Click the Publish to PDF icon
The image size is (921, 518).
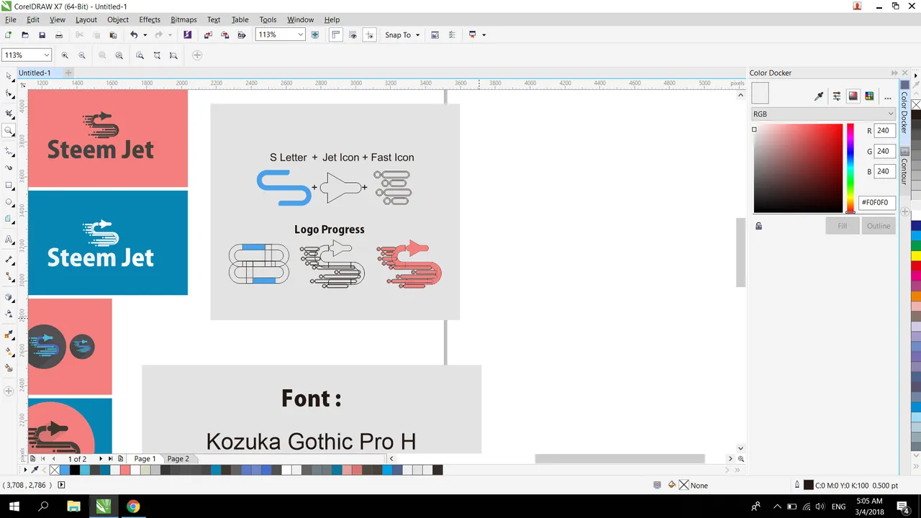click(242, 35)
